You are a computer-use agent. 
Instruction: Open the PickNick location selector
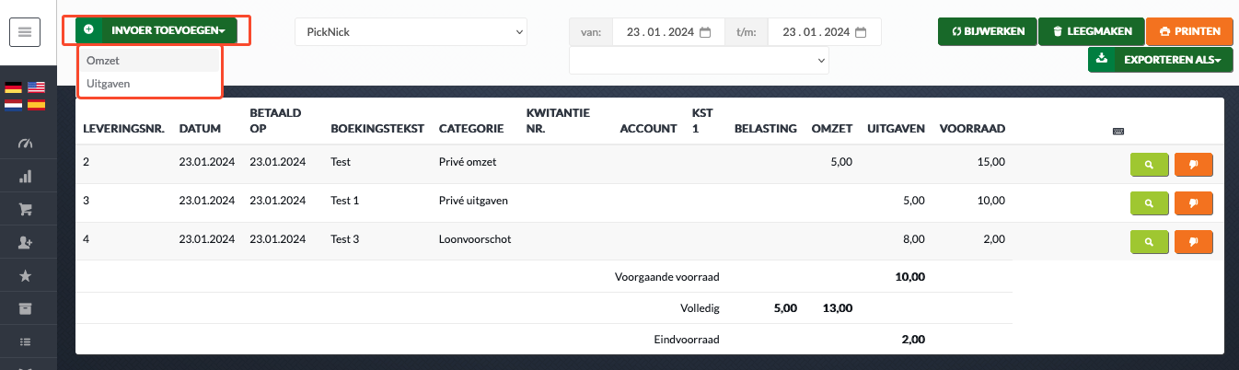[411, 32]
